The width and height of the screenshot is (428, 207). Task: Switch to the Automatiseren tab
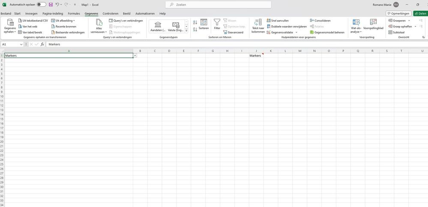(x=145, y=13)
